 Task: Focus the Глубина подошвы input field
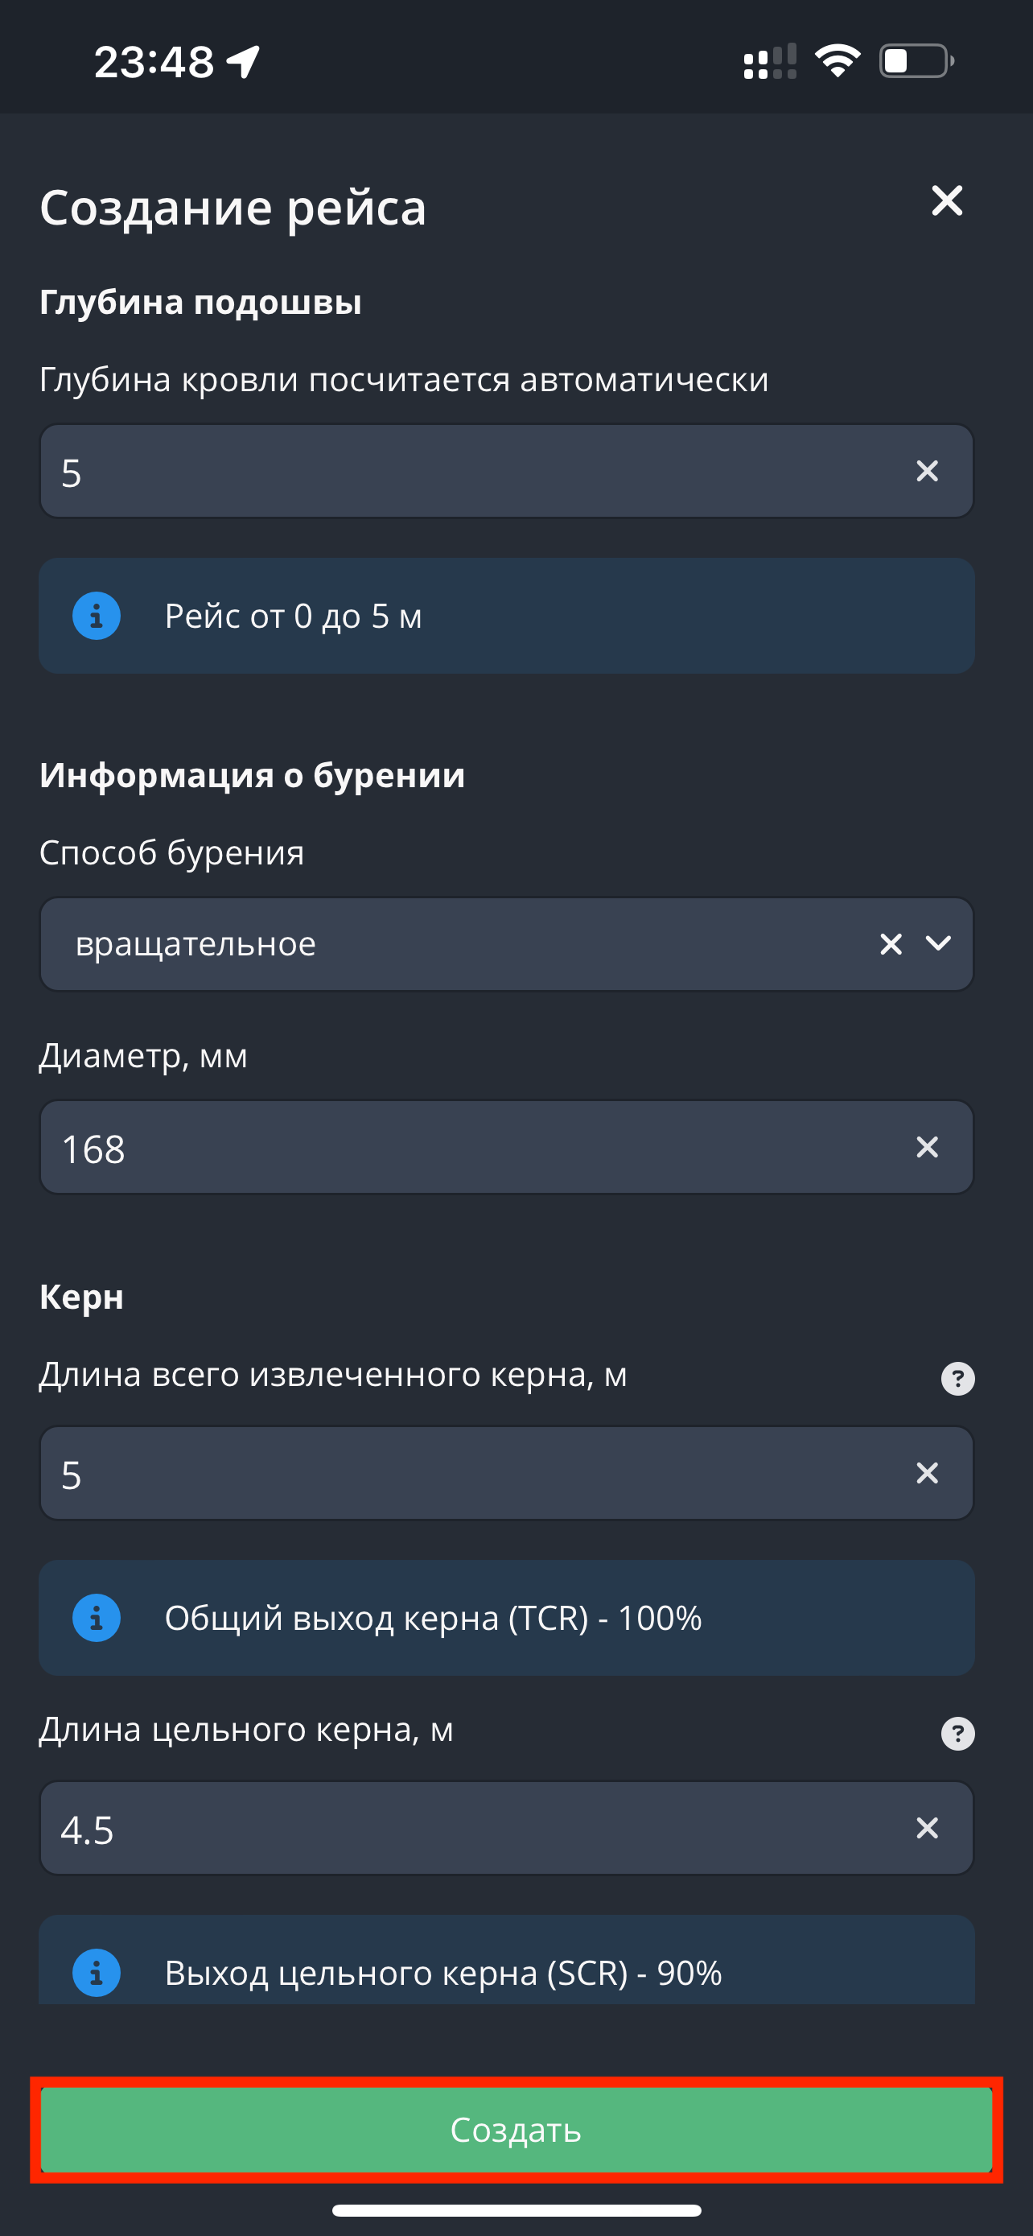click(468, 472)
